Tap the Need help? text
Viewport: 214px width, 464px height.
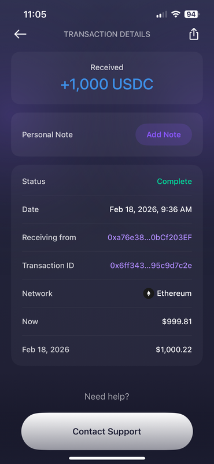[x=107, y=397]
